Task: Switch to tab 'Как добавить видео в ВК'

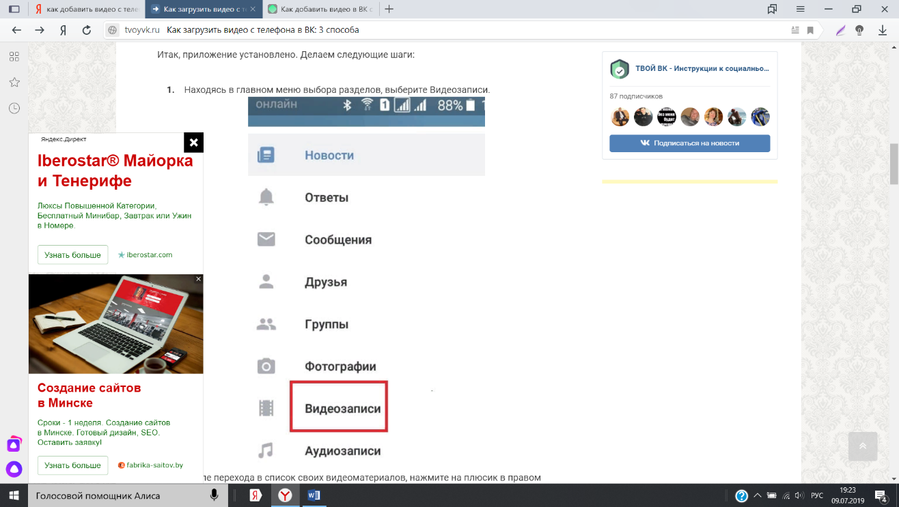Action: coord(321,9)
